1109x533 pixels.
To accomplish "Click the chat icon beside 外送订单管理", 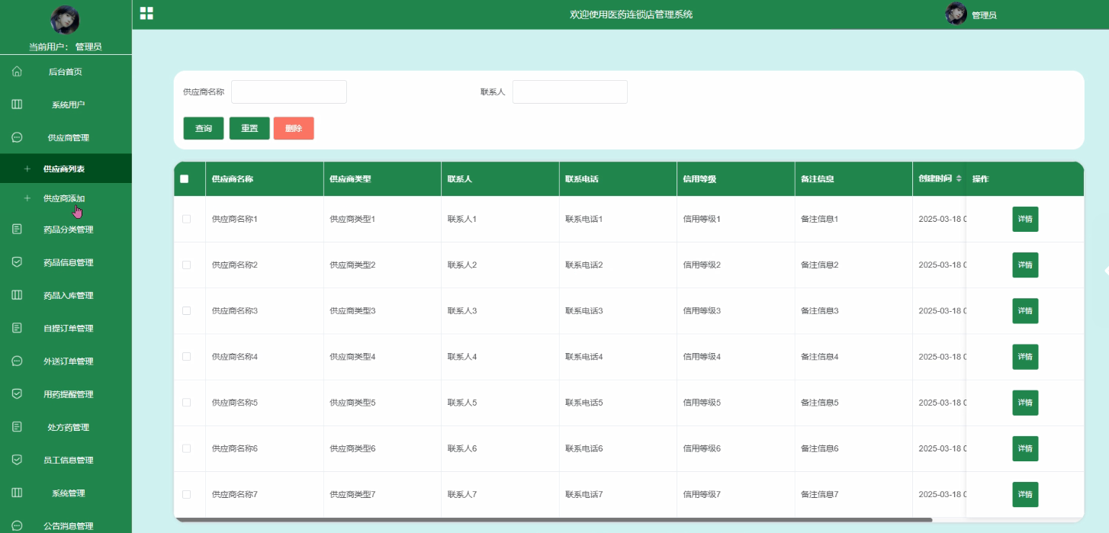I will [x=17, y=361].
